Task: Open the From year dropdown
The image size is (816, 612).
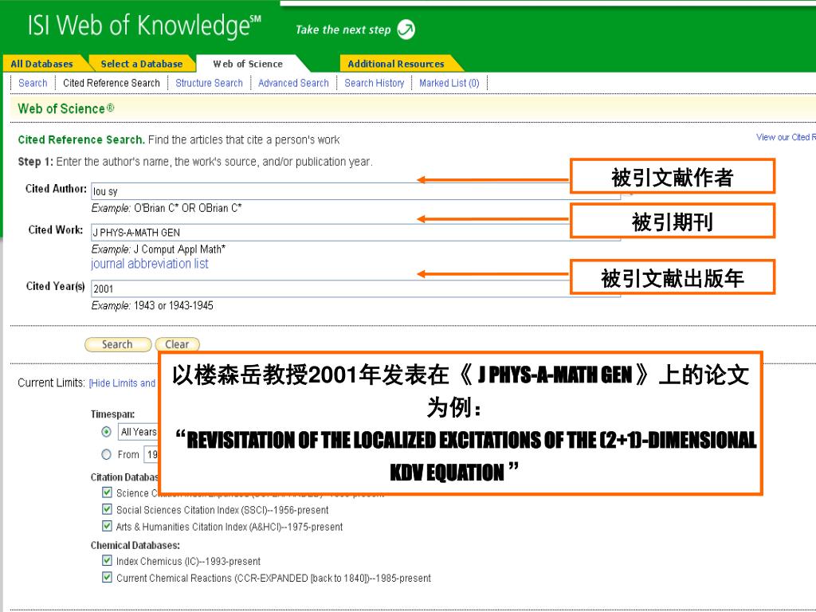Action: pos(151,454)
